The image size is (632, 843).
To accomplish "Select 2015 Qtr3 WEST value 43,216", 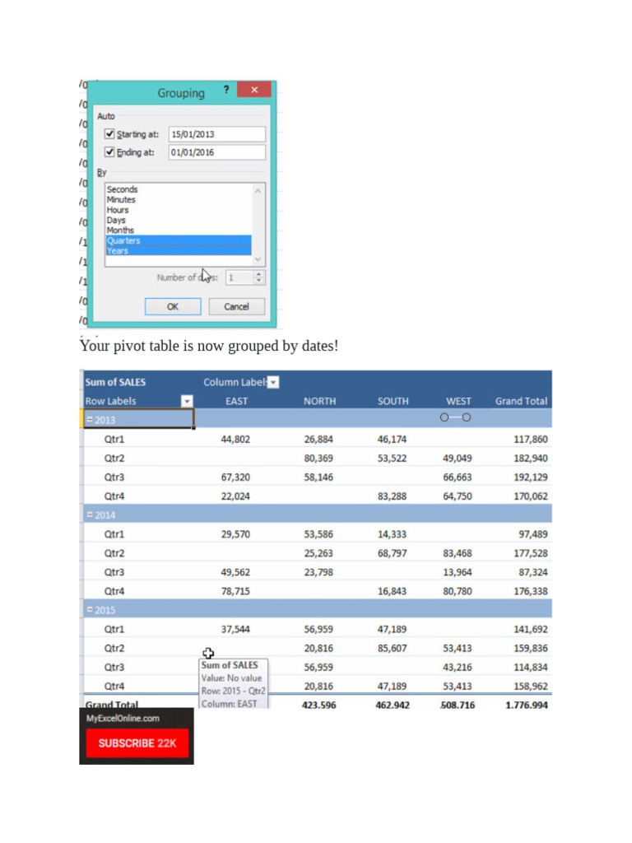I will pos(458,667).
